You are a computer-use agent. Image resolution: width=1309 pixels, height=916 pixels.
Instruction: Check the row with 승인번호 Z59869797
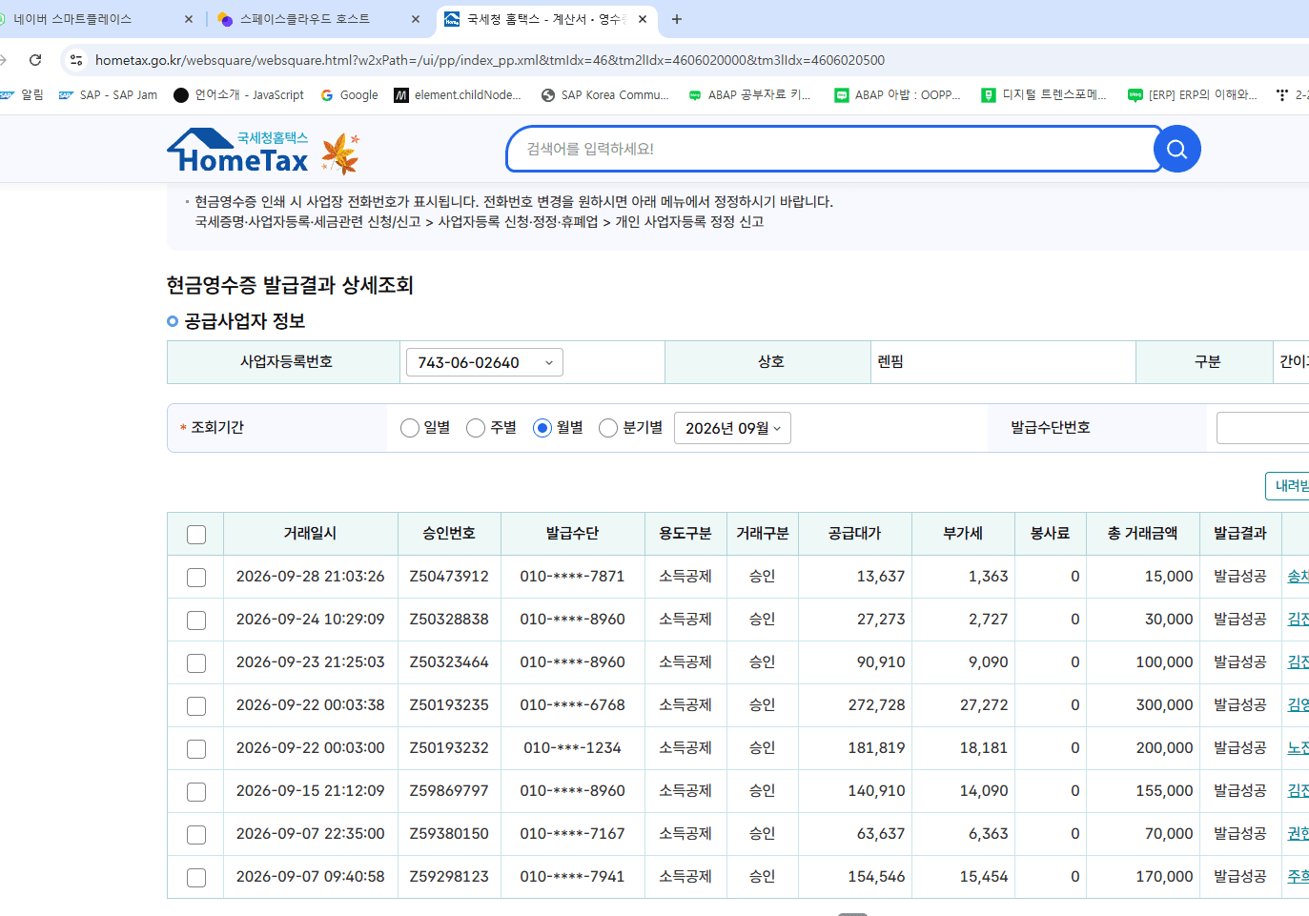click(196, 792)
